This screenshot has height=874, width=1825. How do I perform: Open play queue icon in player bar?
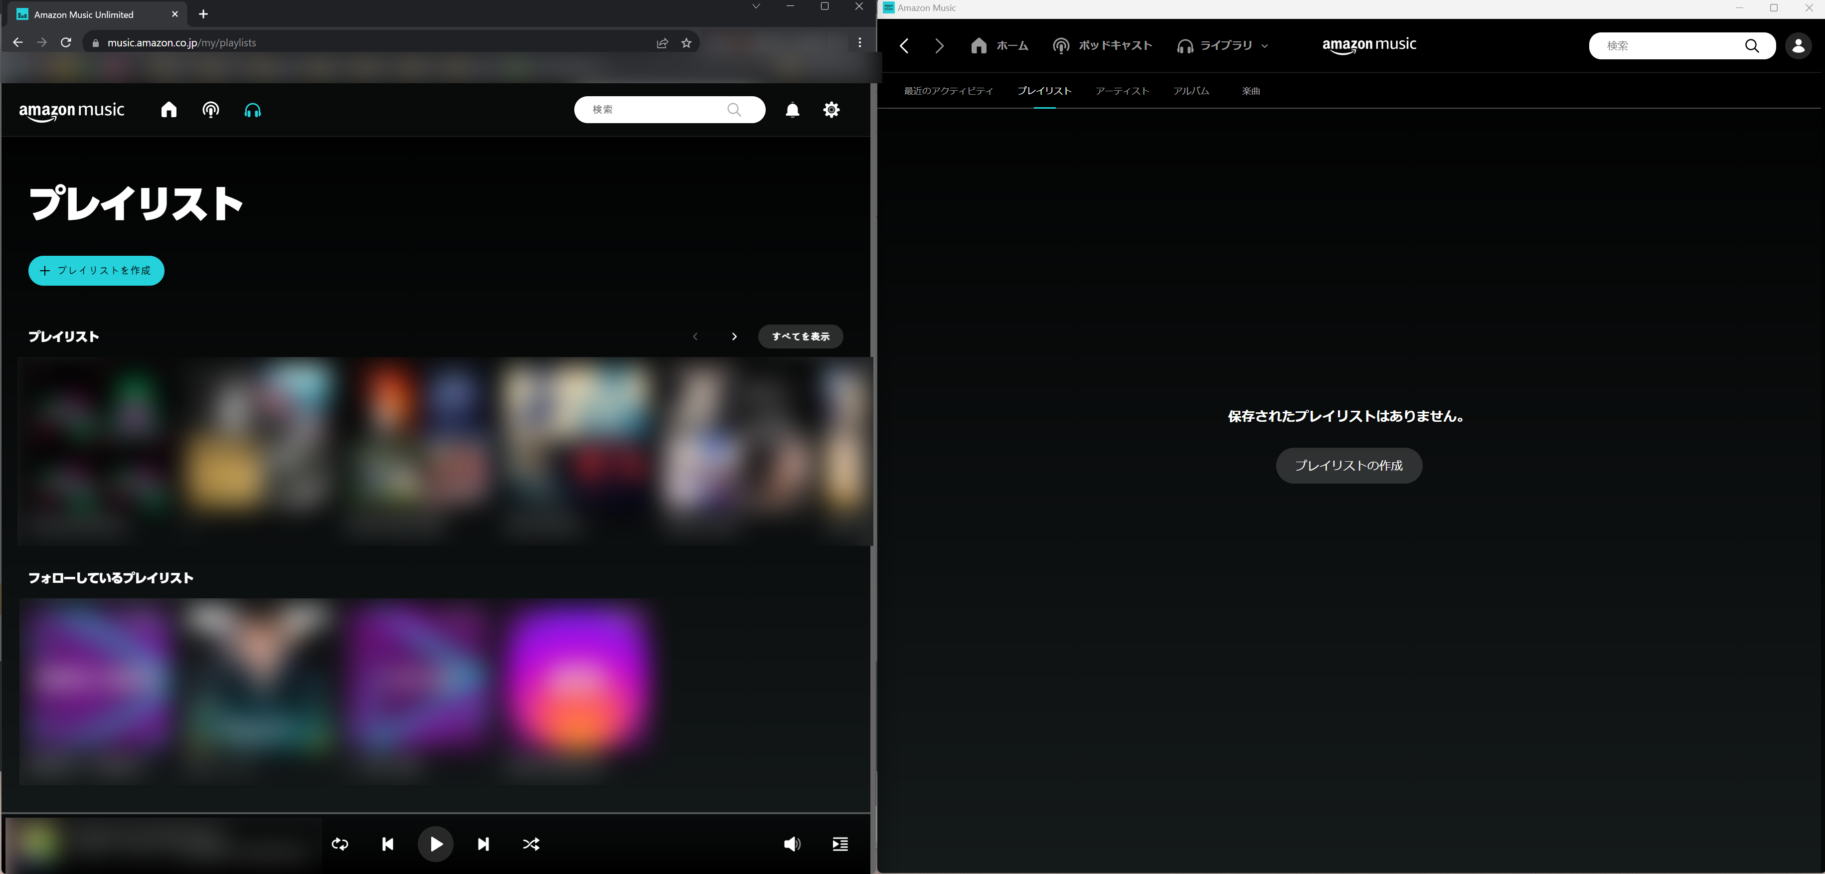(840, 844)
